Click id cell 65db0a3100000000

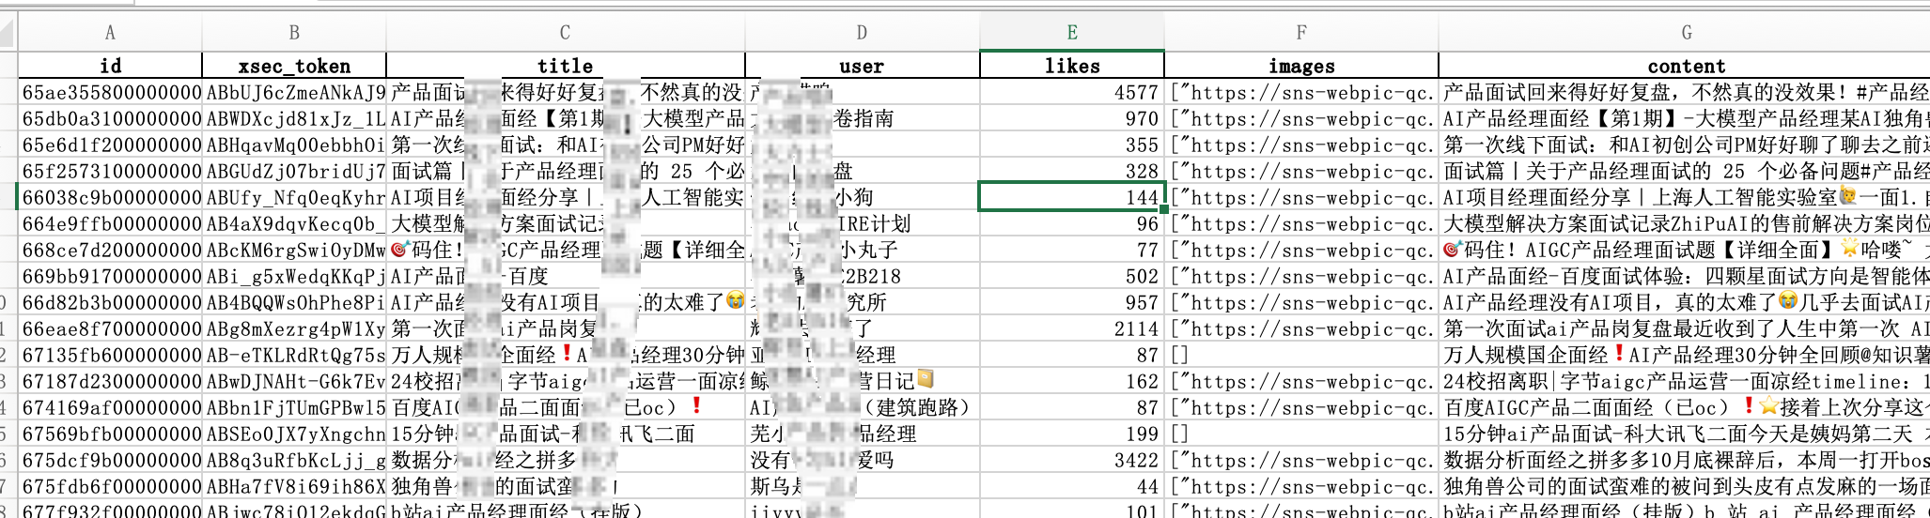[x=110, y=118]
